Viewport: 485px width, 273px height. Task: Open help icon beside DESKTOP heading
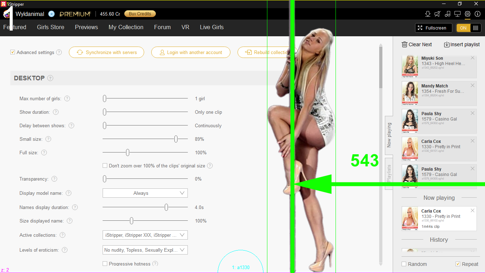tap(50, 78)
